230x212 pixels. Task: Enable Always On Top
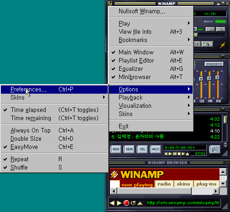click(x=54, y=131)
